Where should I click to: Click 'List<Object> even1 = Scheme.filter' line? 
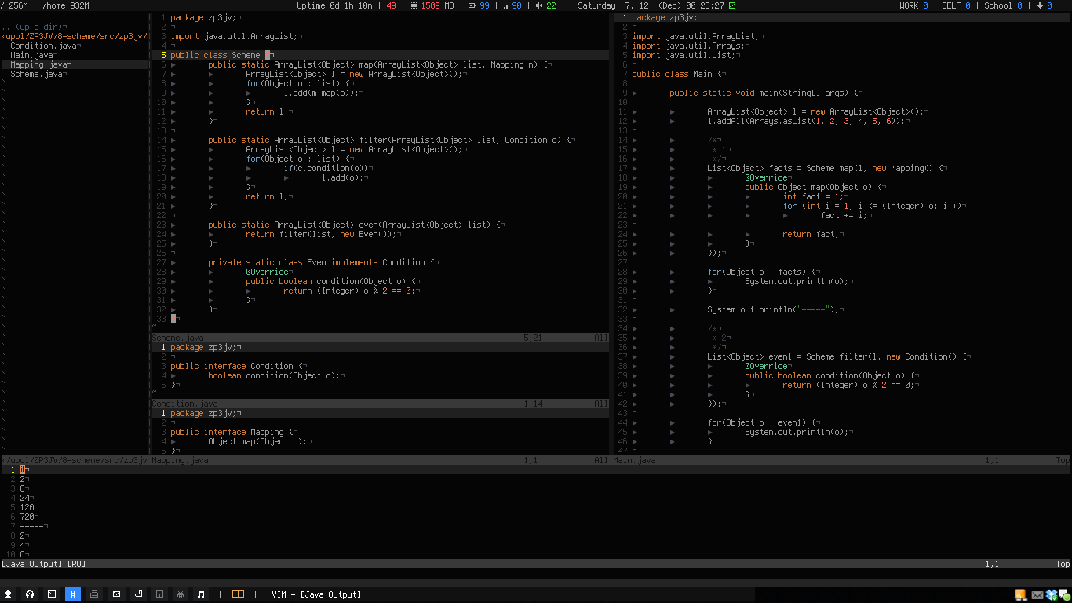pyautogui.click(x=838, y=356)
